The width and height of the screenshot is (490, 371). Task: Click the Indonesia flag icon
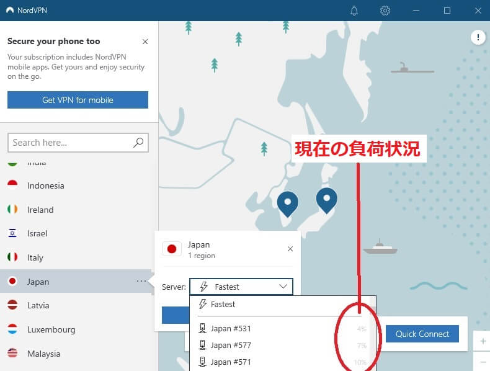(x=12, y=185)
